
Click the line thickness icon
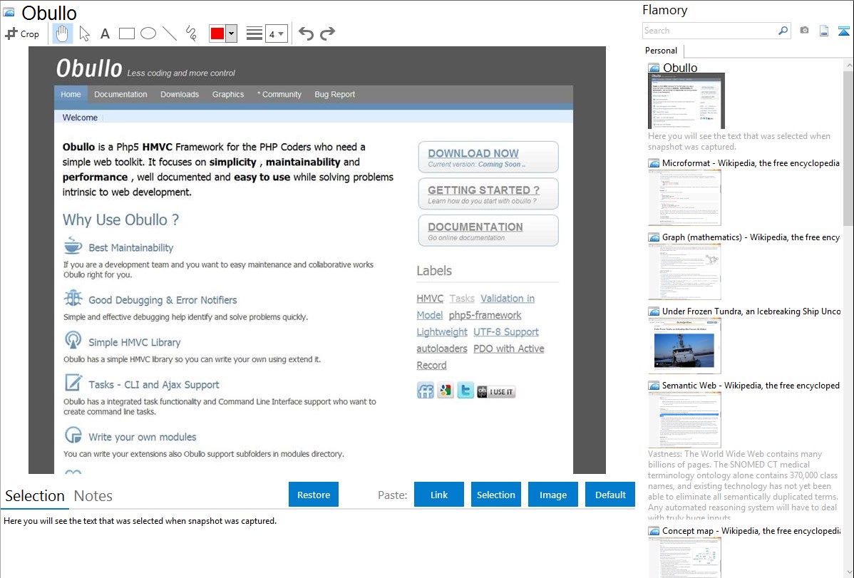pyautogui.click(x=254, y=33)
